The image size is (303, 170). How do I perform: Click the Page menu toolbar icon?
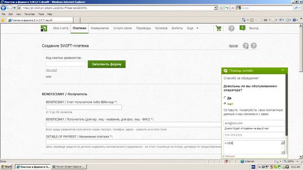273,20
